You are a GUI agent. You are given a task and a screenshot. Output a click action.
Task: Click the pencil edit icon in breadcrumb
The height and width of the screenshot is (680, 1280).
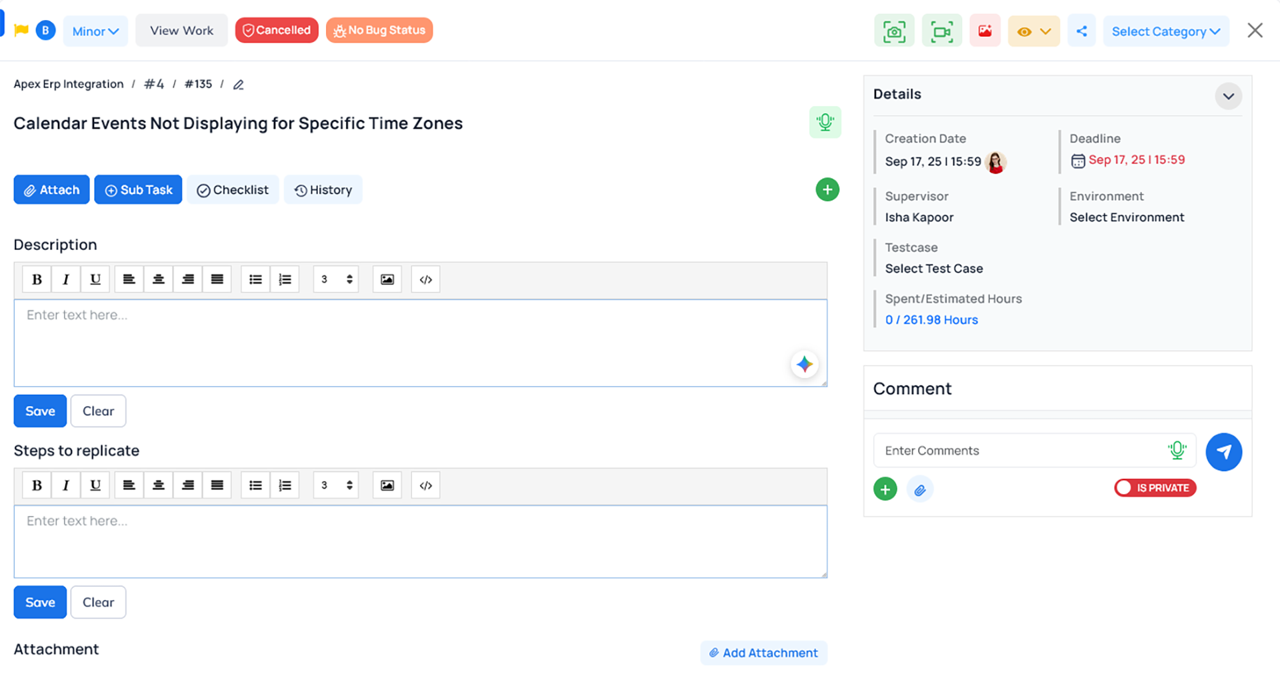[238, 85]
